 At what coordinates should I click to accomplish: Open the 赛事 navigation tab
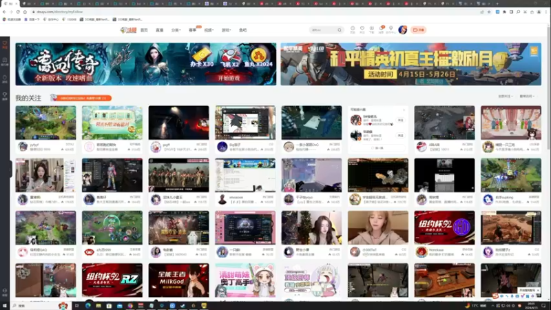[x=193, y=30]
